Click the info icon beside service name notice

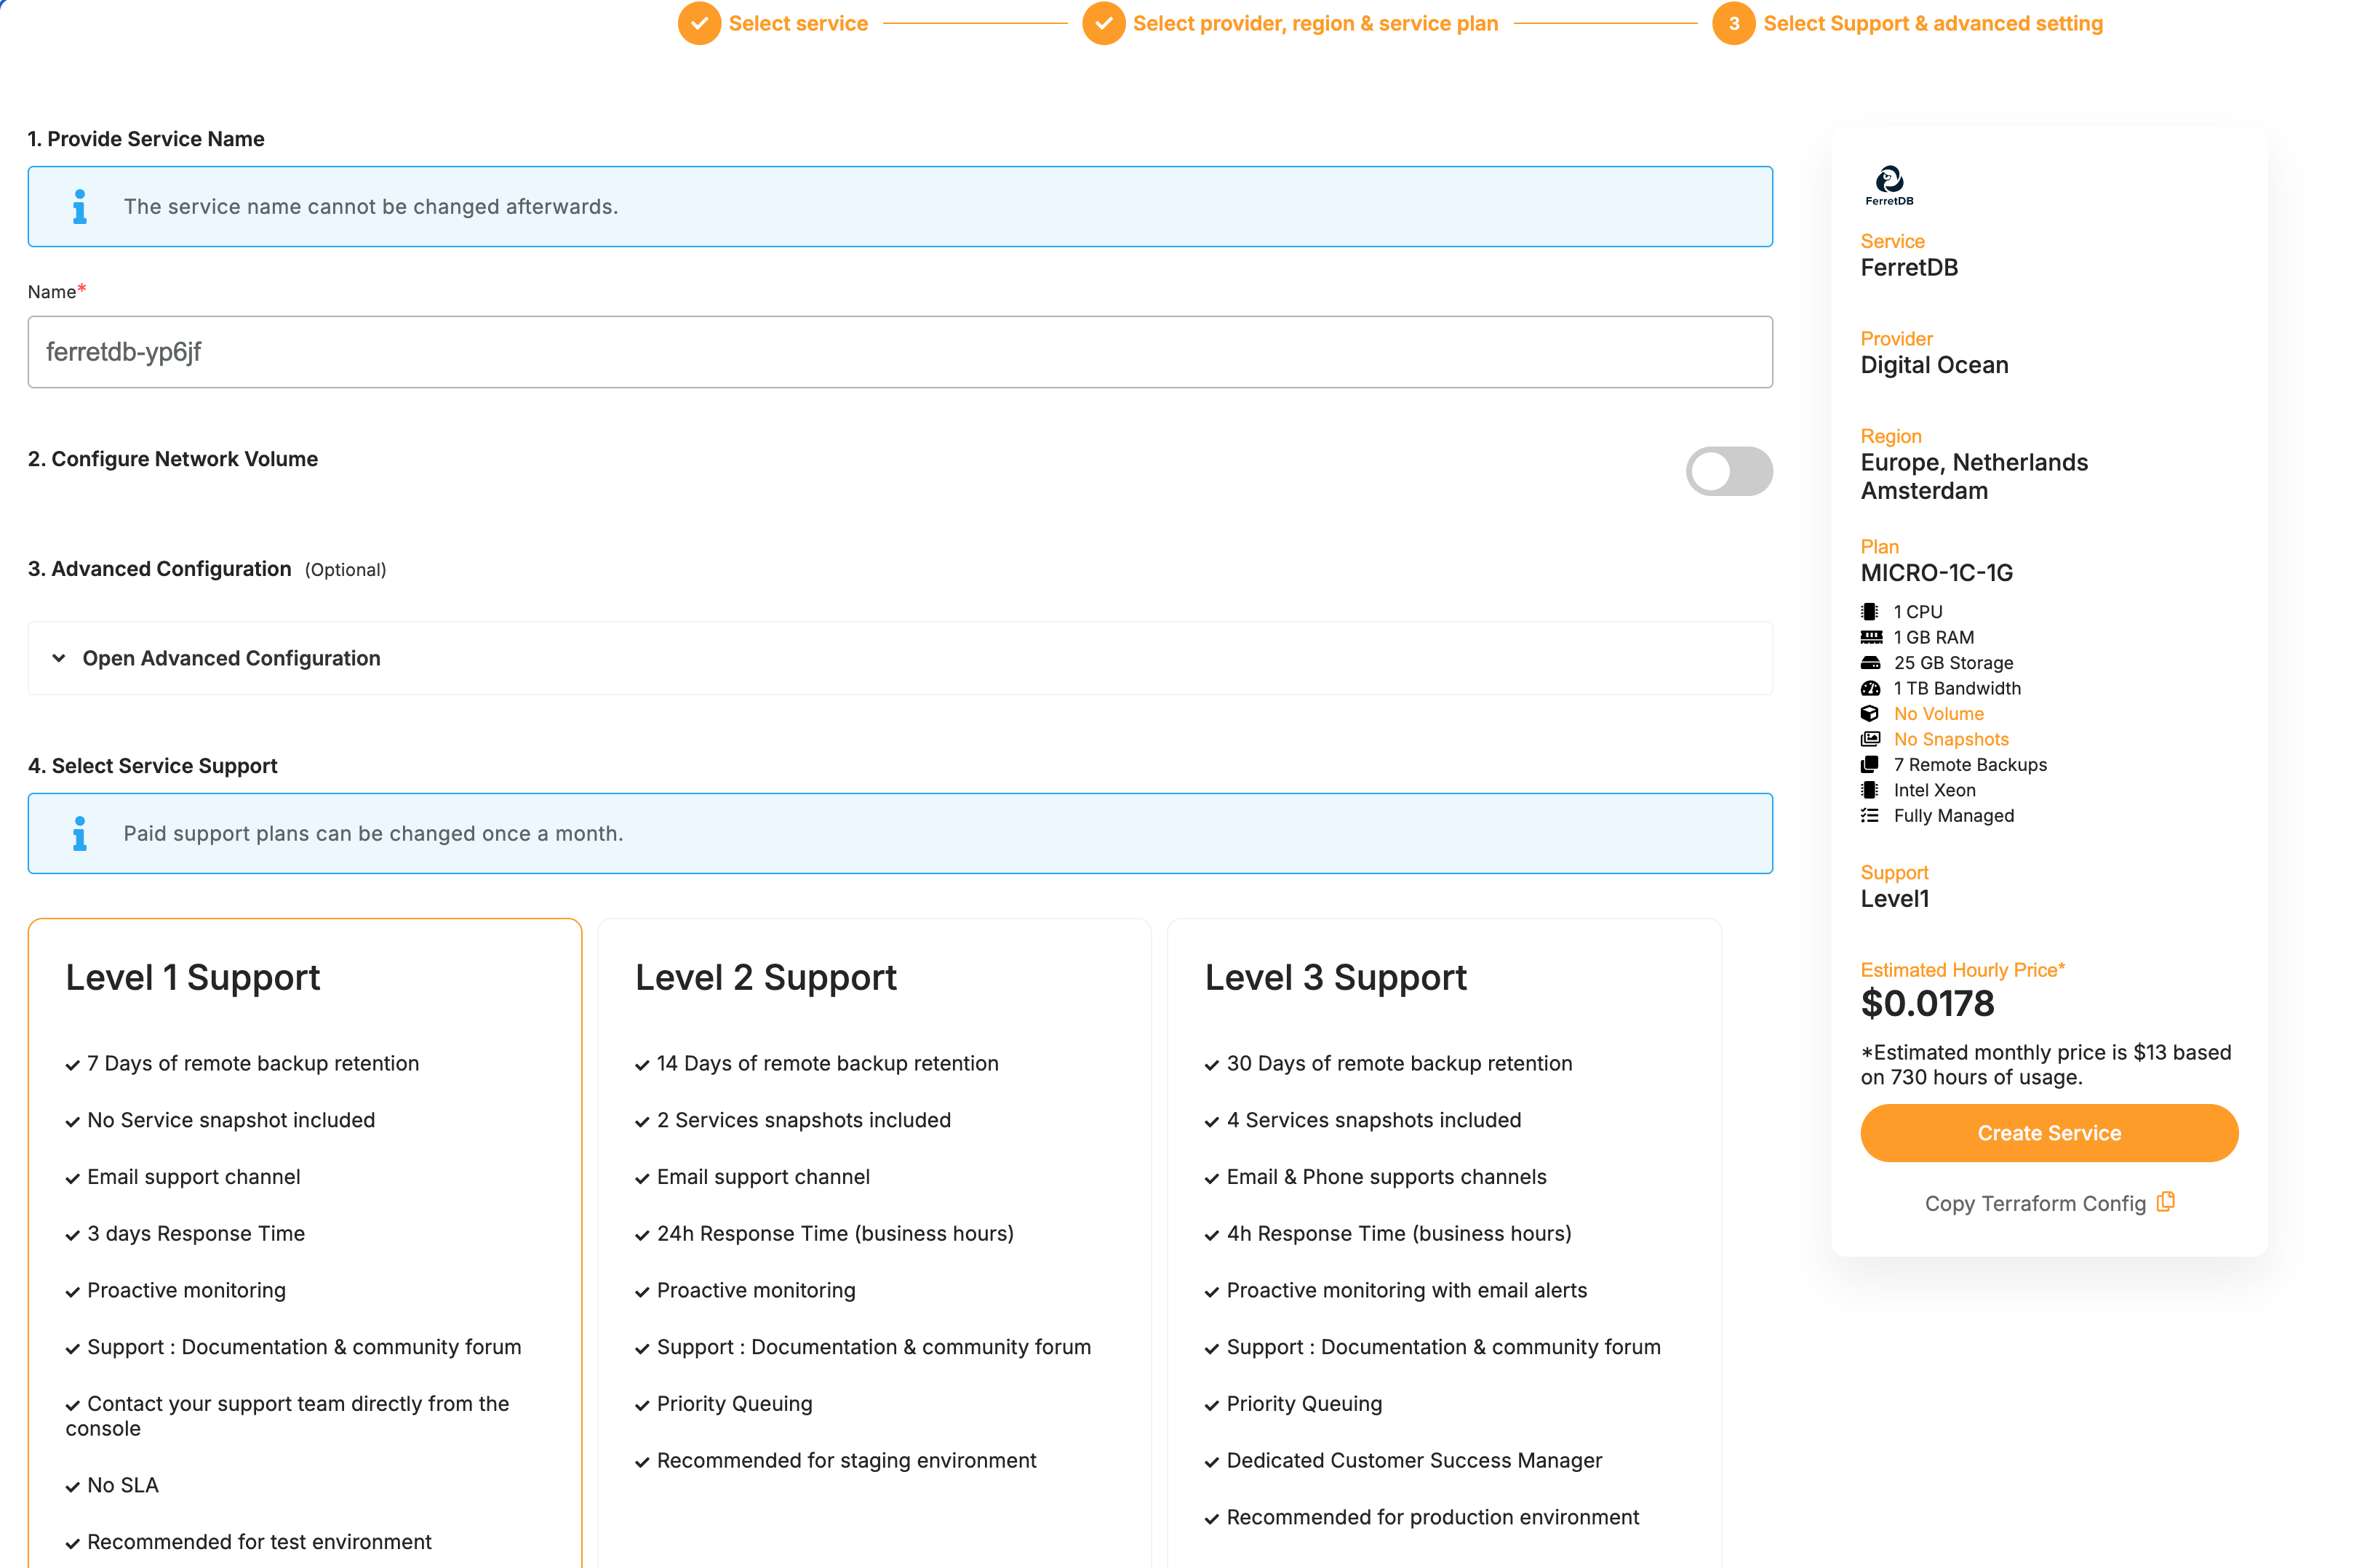click(x=81, y=206)
